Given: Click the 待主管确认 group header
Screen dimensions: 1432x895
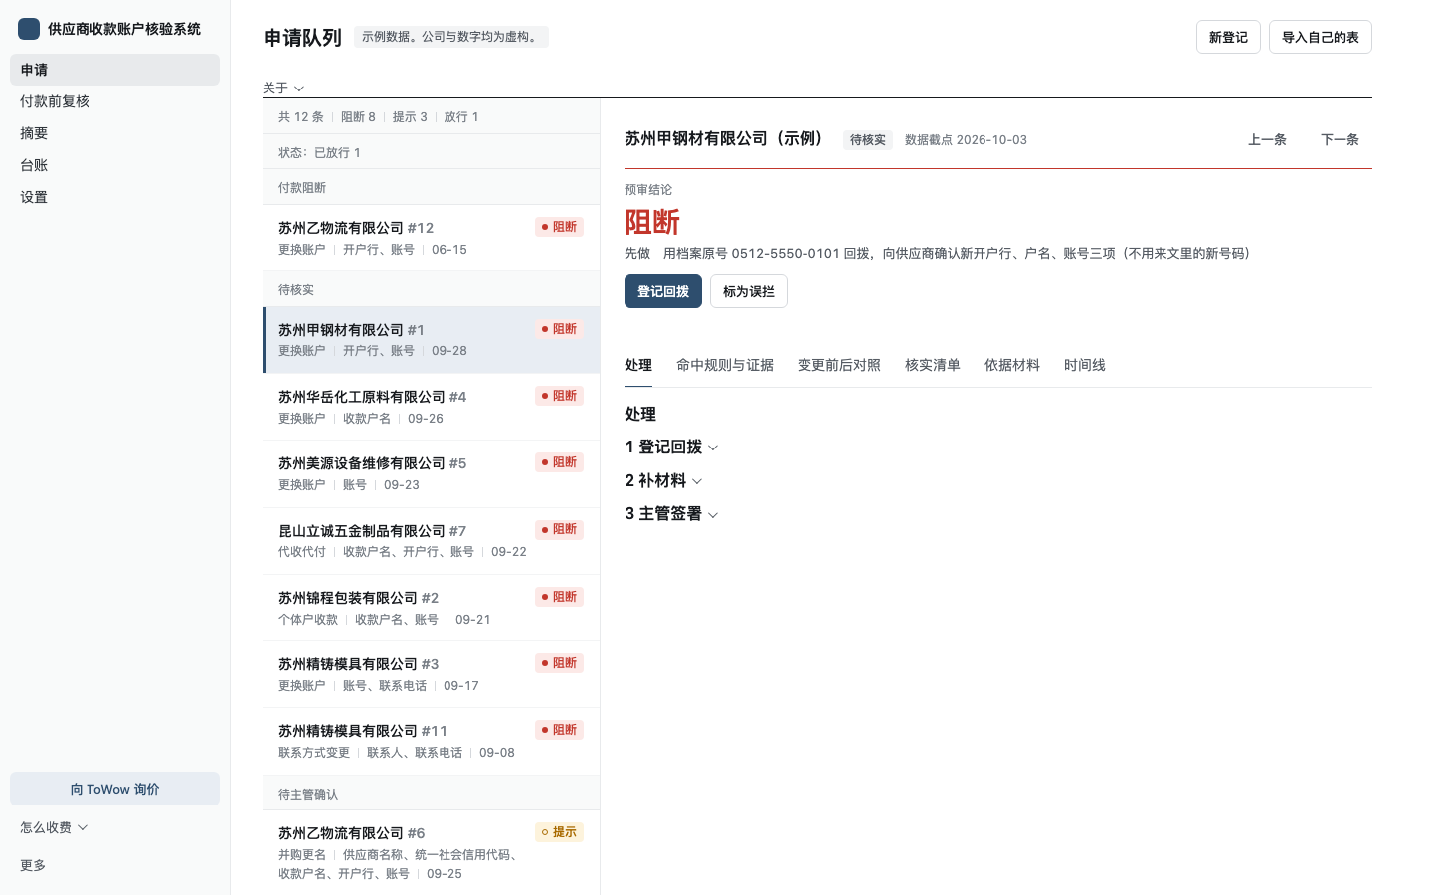Looking at the screenshot, I should click(x=431, y=795).
